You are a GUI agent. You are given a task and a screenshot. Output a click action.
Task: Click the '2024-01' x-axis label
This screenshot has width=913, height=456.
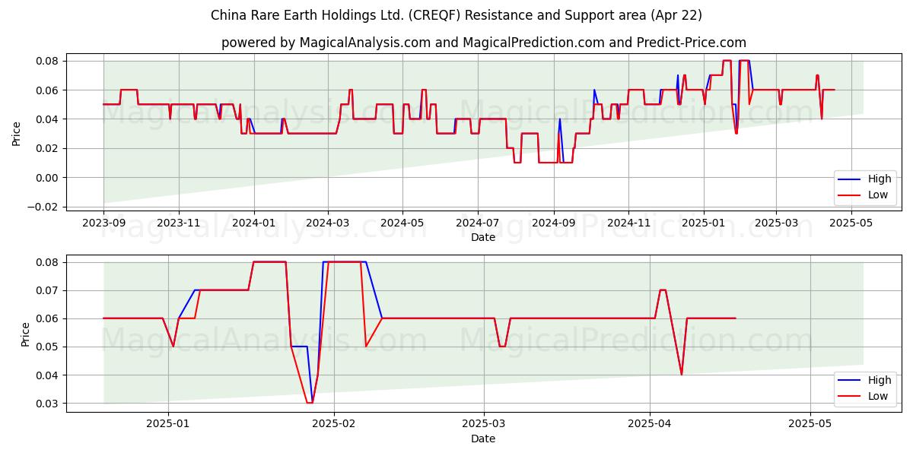(x=253, y=224)
